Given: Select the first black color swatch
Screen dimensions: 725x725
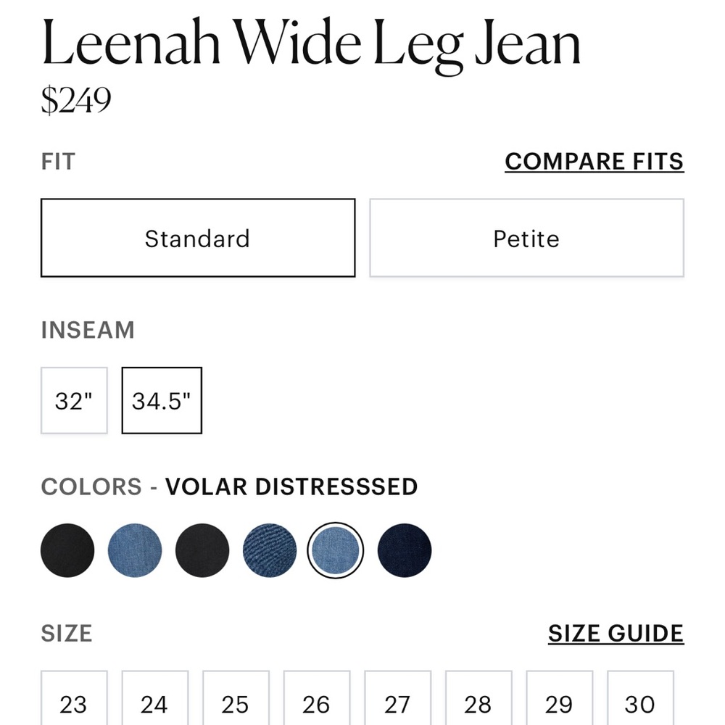Looking at the screenshot, I should click(67, 550).
